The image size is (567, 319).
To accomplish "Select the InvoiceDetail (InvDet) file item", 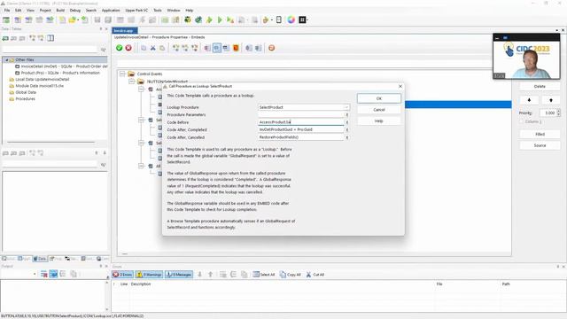I will pyautogui.click(x=61, y=66).
